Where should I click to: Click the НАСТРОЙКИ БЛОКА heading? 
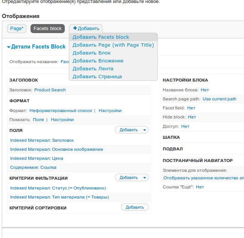point(185,80)
